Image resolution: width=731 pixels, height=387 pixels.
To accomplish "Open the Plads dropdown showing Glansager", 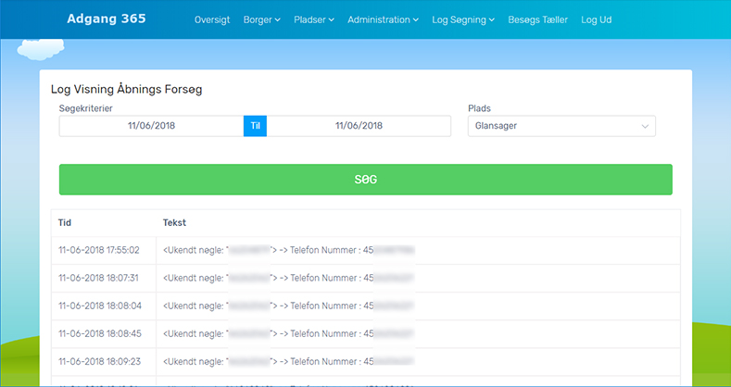I will pyautogui.click(x=561, y=126).
